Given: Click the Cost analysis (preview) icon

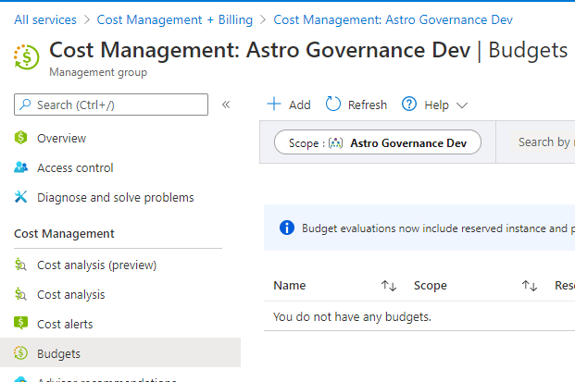Looking at the screenshot, I should coord(21,265).
